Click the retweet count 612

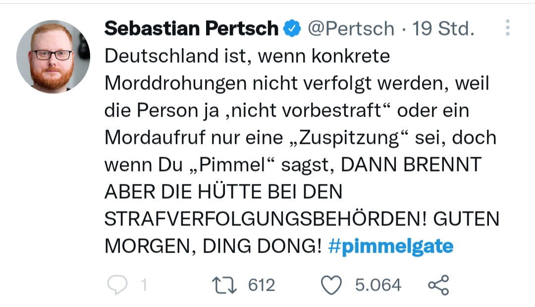point(261,285)
